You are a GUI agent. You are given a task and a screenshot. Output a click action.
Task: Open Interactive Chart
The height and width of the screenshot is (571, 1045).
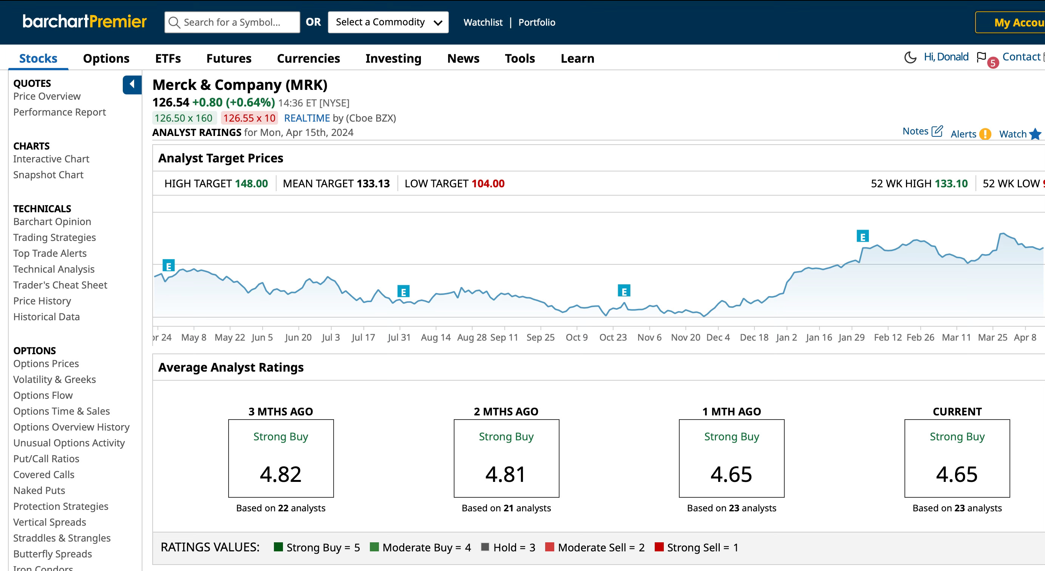coord(51,159)
